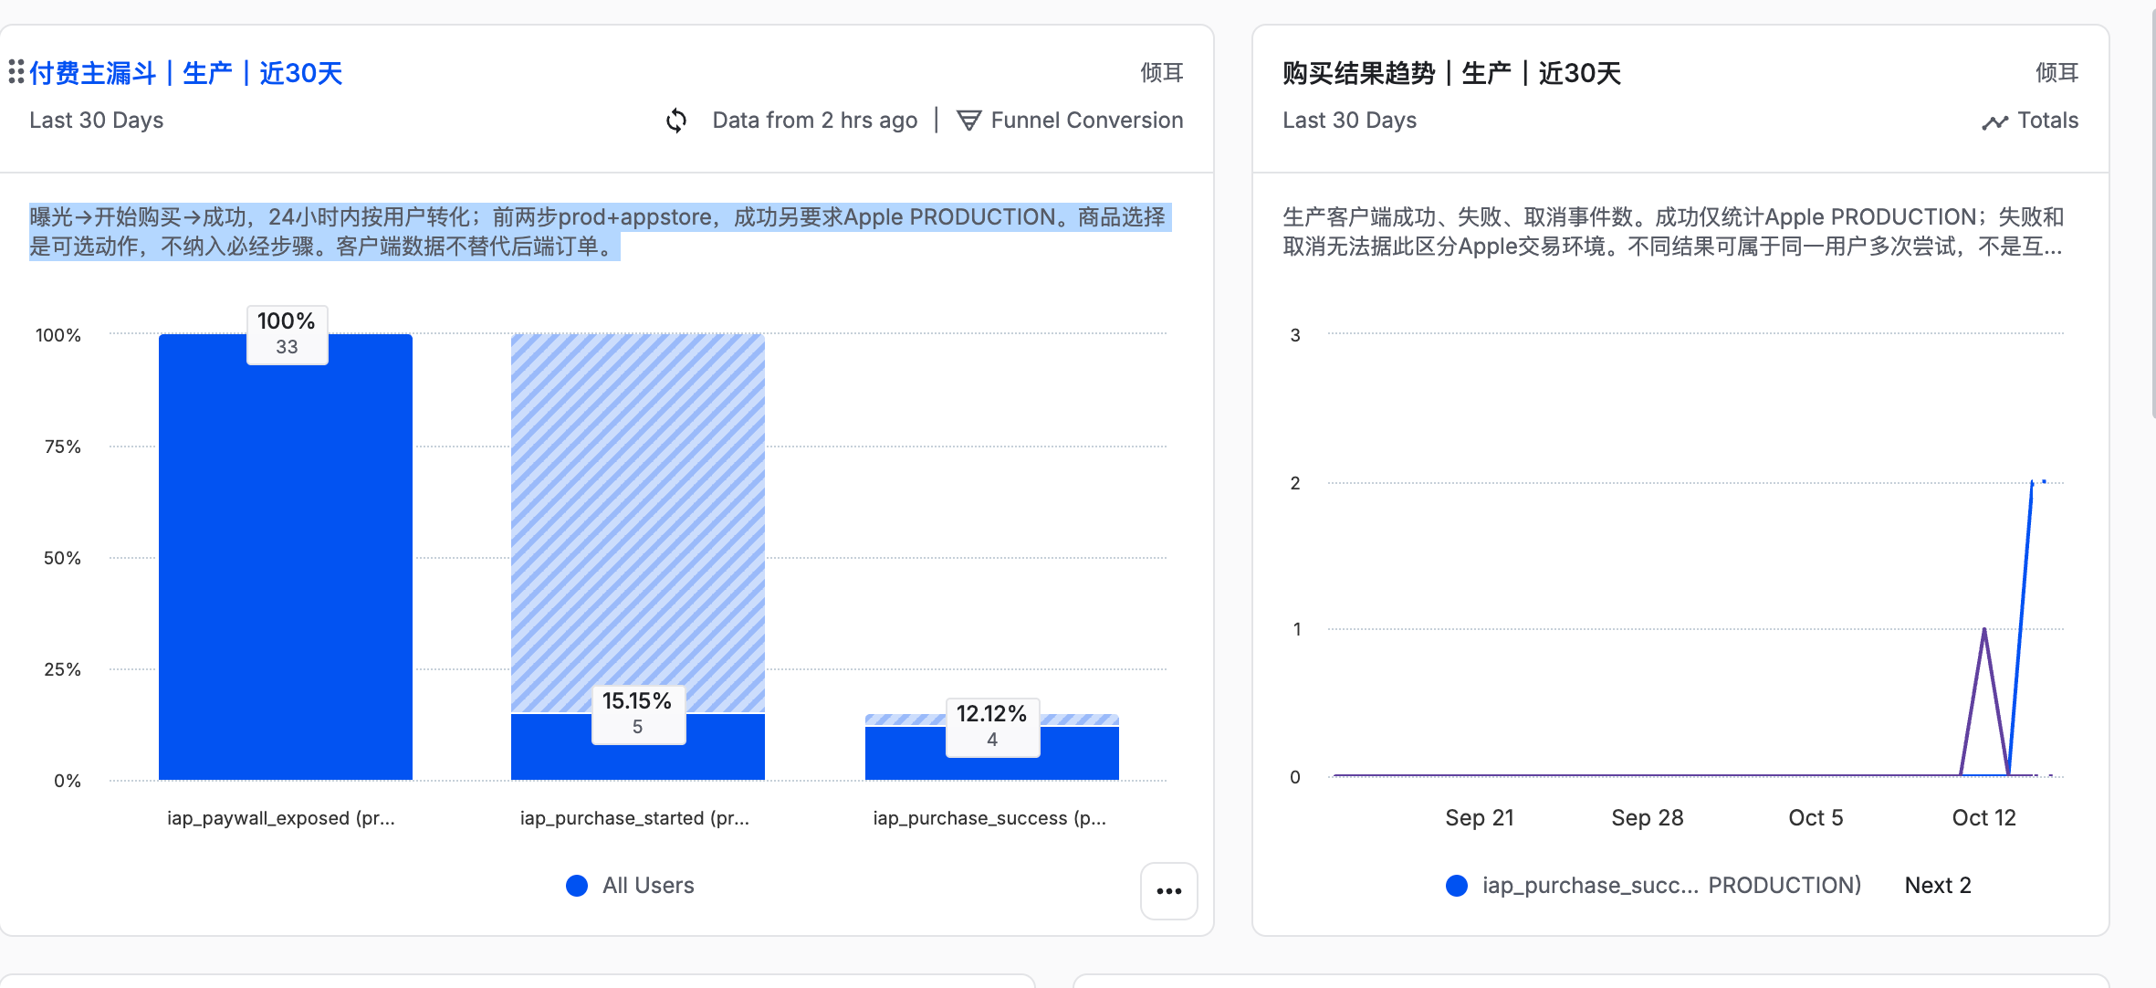Image resolution: width=2156 pixels, height=988 pixels.
Task: Click the purple line peak on chart
Action: [x=1984, y=629]
